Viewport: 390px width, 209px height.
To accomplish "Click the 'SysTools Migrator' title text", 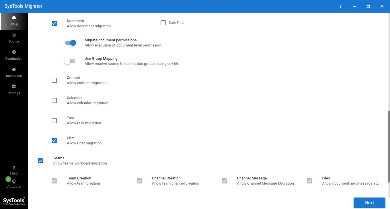I will [x=24, y=6].
